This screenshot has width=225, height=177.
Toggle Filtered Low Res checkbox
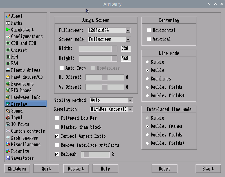57,118
